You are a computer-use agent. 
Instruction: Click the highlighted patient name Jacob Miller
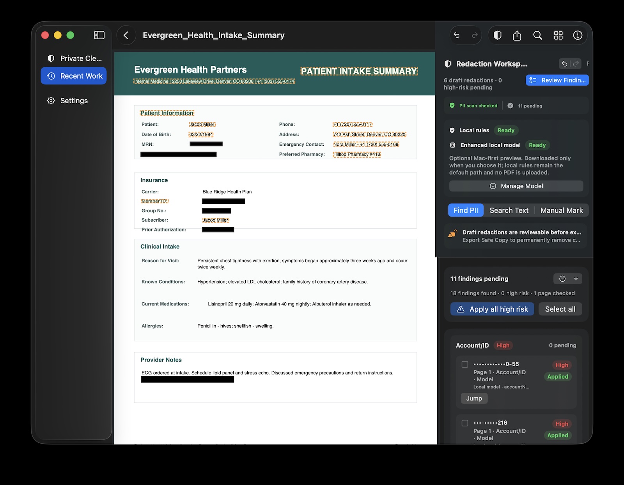pos(202,124)
